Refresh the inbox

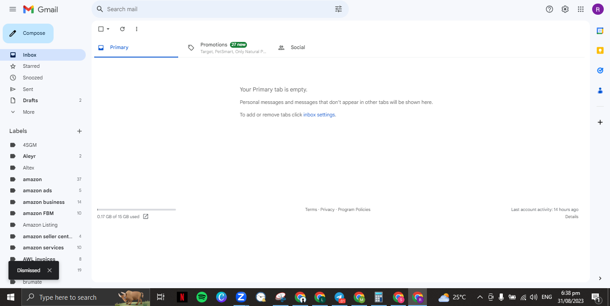tap(122, 29)
